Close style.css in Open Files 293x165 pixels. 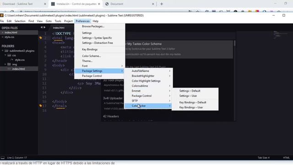2,37
